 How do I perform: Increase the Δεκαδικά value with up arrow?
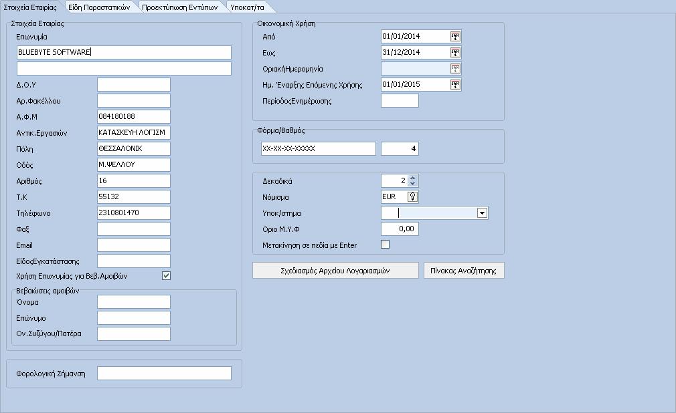(x=412, y=178)
